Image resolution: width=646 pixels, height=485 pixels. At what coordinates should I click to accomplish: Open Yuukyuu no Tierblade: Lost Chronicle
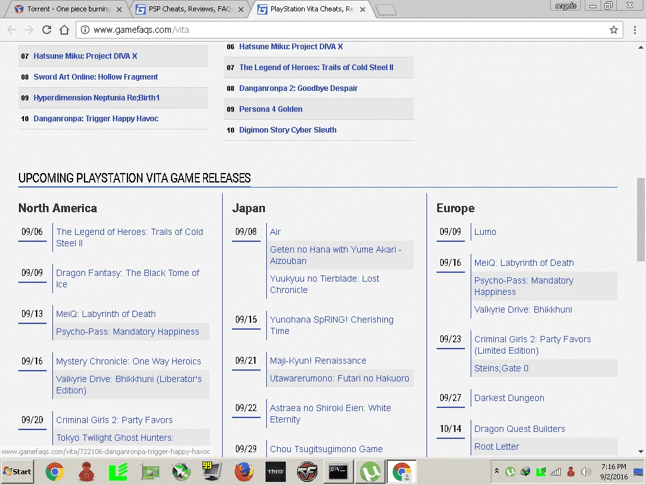[325, 284]
